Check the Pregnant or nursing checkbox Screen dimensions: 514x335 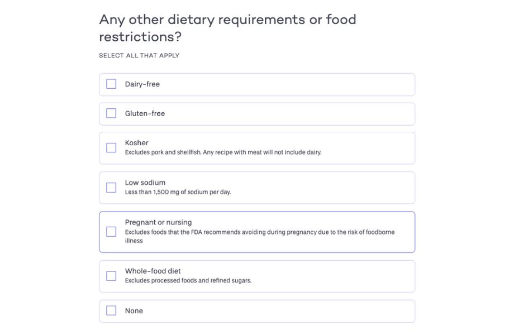pos(111,232)
